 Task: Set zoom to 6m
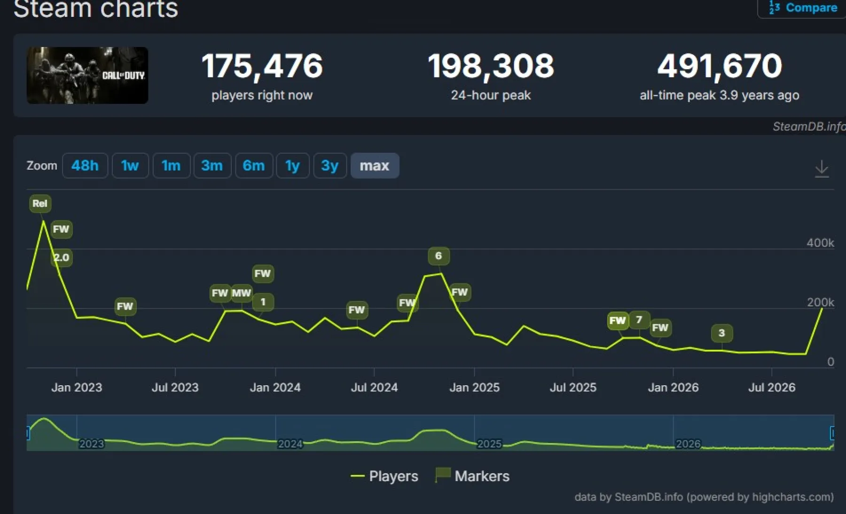(254, 165)
